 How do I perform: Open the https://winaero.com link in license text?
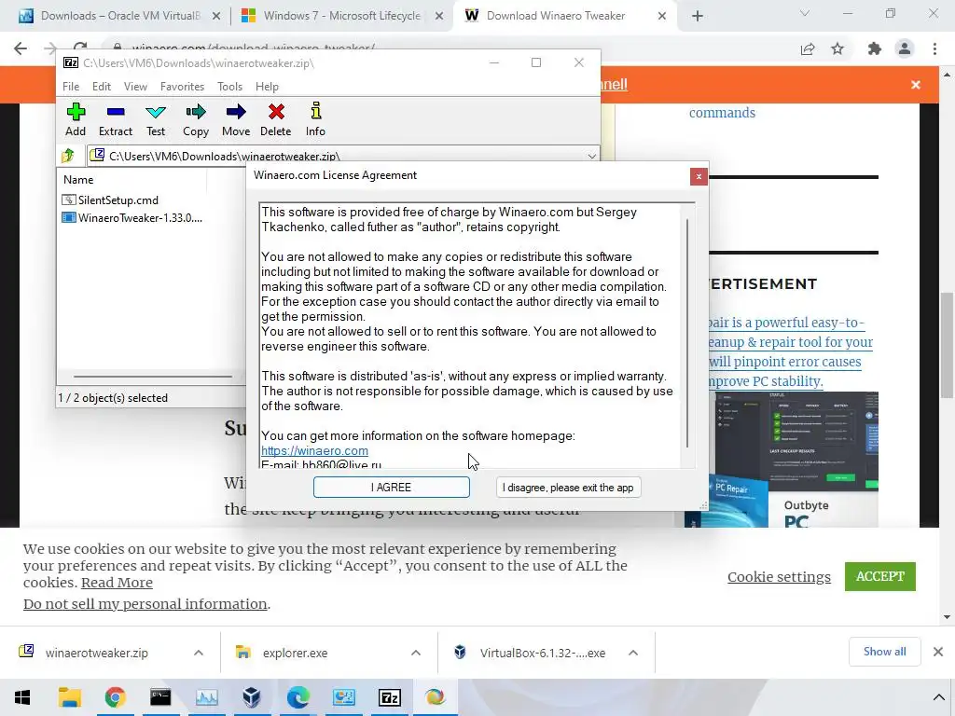click(314, 450)
